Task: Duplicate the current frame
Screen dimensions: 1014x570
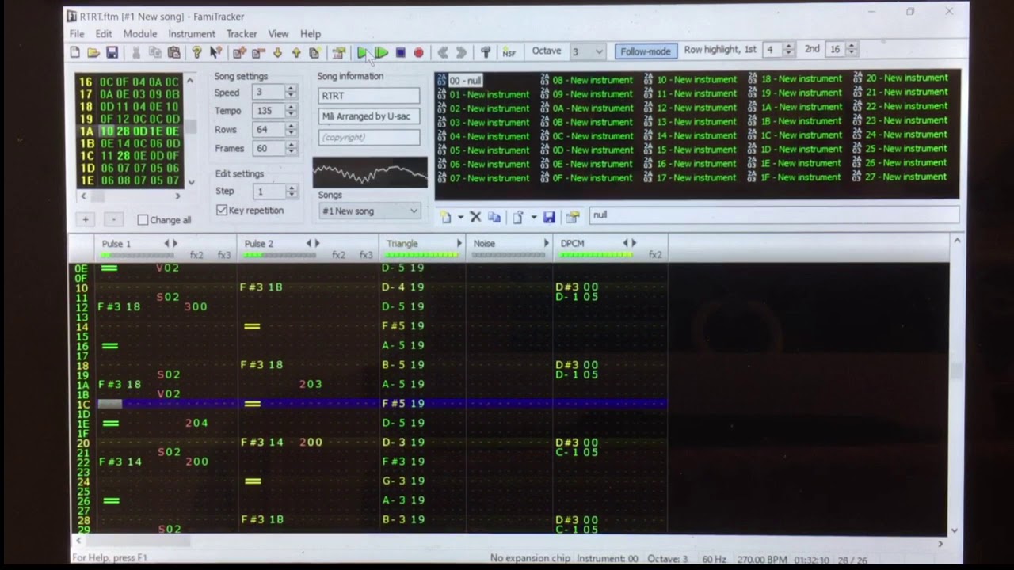Action: (314, 52)
